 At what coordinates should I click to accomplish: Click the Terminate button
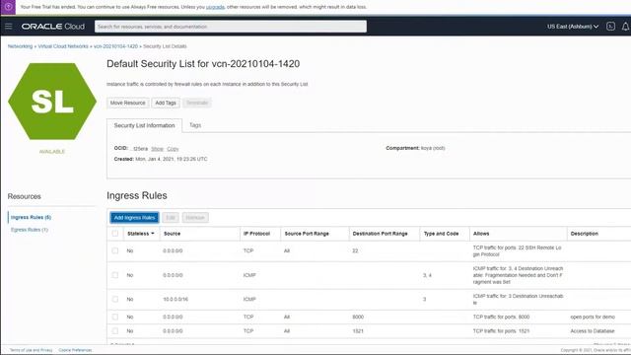tap(197, 103)
